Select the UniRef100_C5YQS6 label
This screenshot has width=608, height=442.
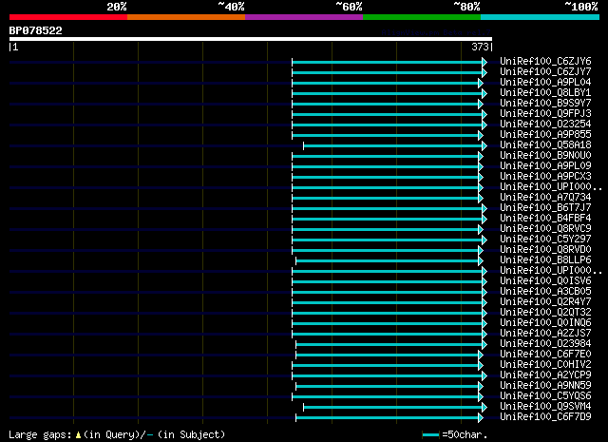coord(545,396)
